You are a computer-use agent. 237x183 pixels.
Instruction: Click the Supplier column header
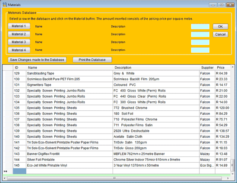[x=207, y=68]
